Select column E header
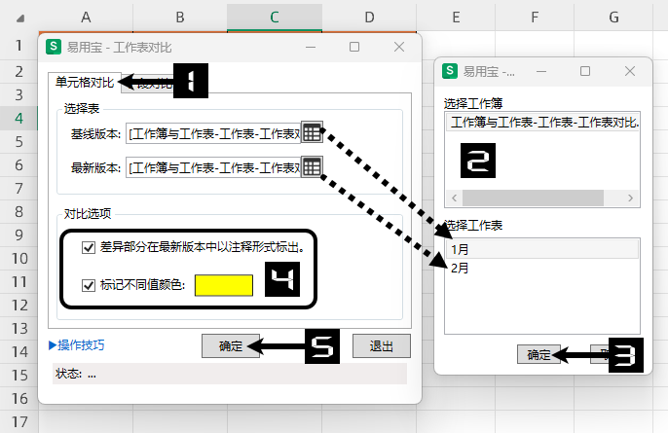Image resolution: width=668 pixels, height=433 pixels. point(456,18)
